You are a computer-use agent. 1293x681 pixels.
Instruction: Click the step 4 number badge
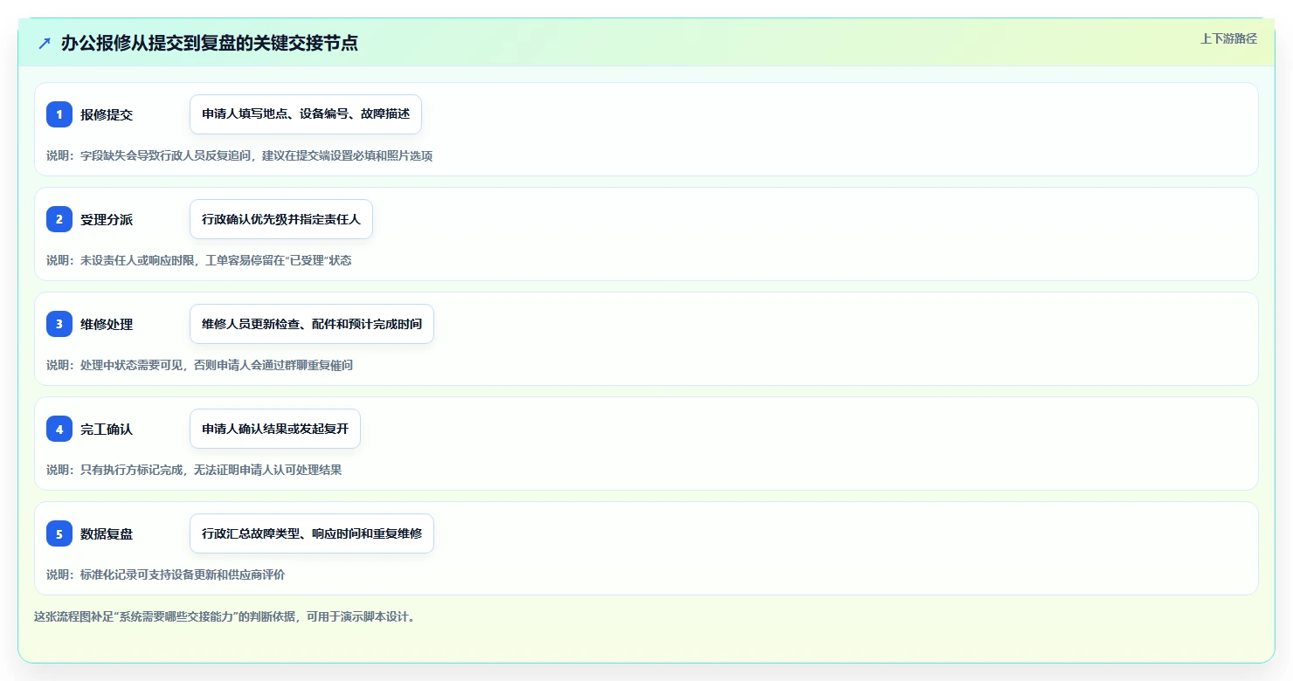click(x=59, y=429)
